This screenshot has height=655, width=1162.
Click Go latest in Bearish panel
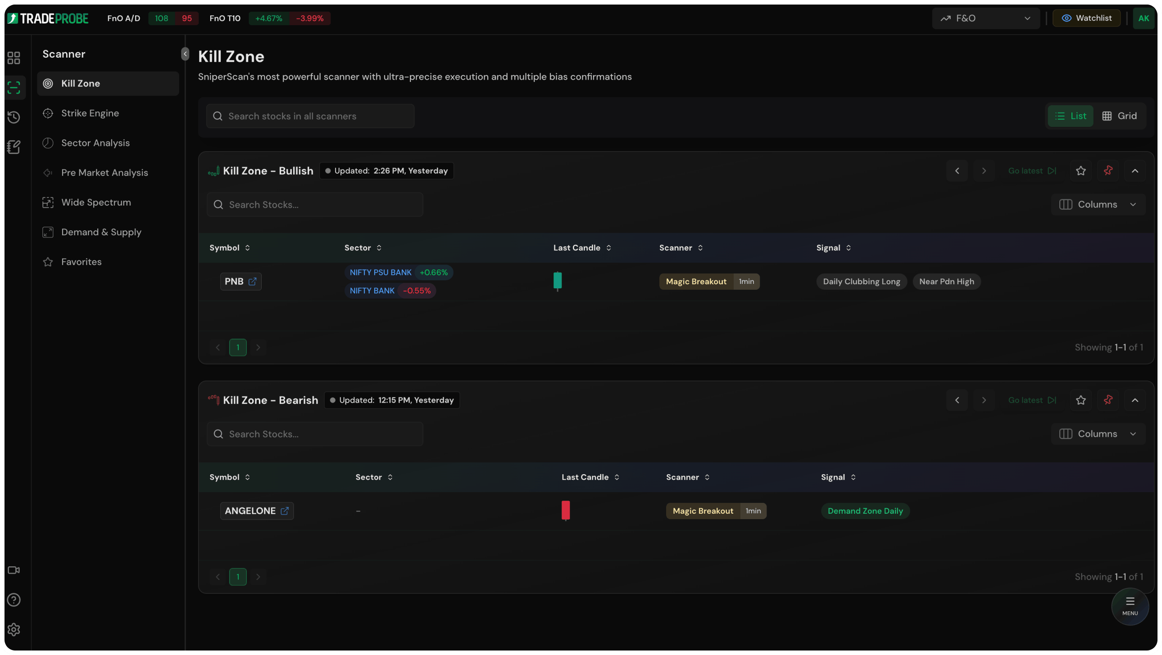(1032, 400)
